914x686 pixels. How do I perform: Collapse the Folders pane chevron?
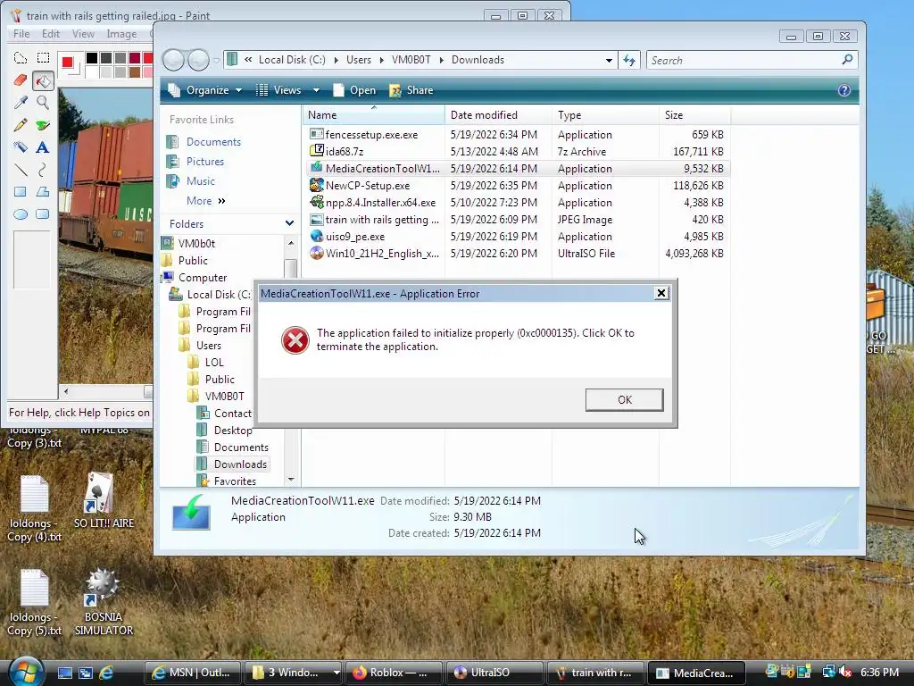[x=290, y=223]
